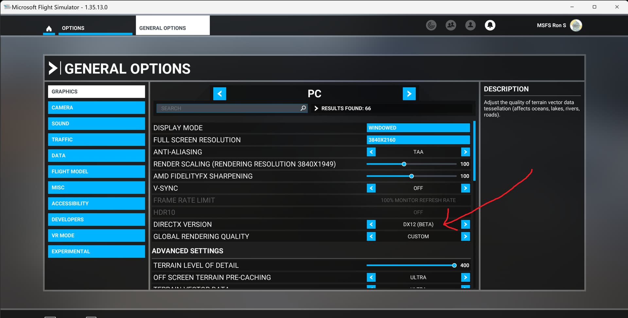Open the achievements spiral icon
The height and width of the screenshot is (318, 628).
tap(431, 25)
